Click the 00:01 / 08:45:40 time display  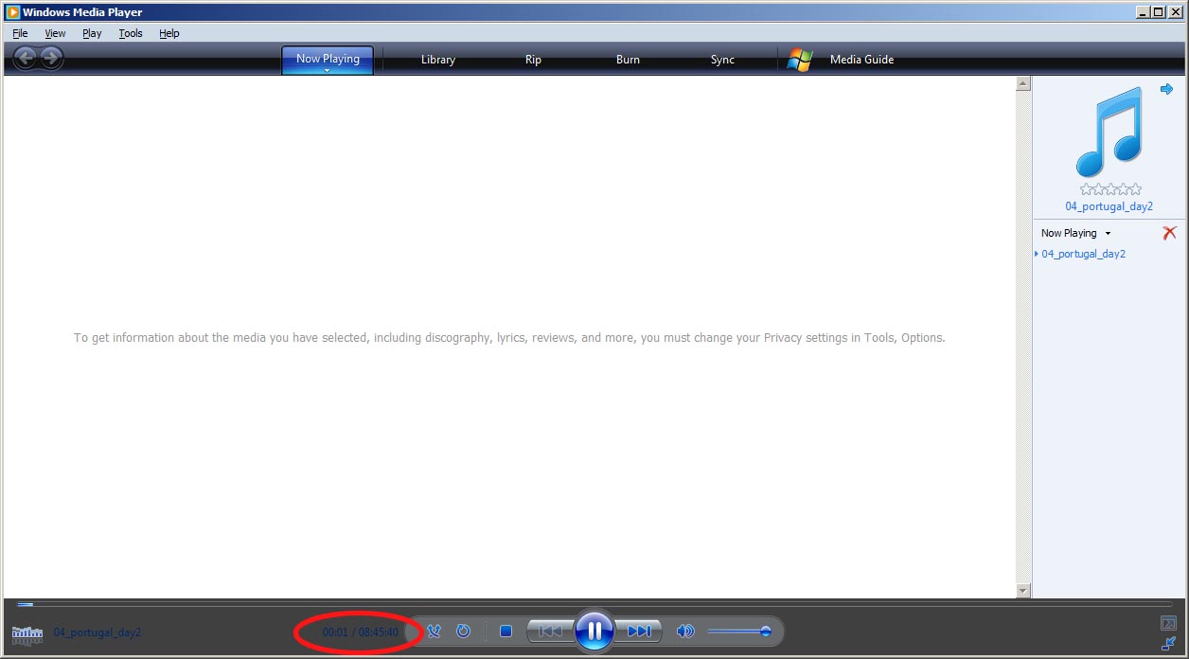coord(360,632)
